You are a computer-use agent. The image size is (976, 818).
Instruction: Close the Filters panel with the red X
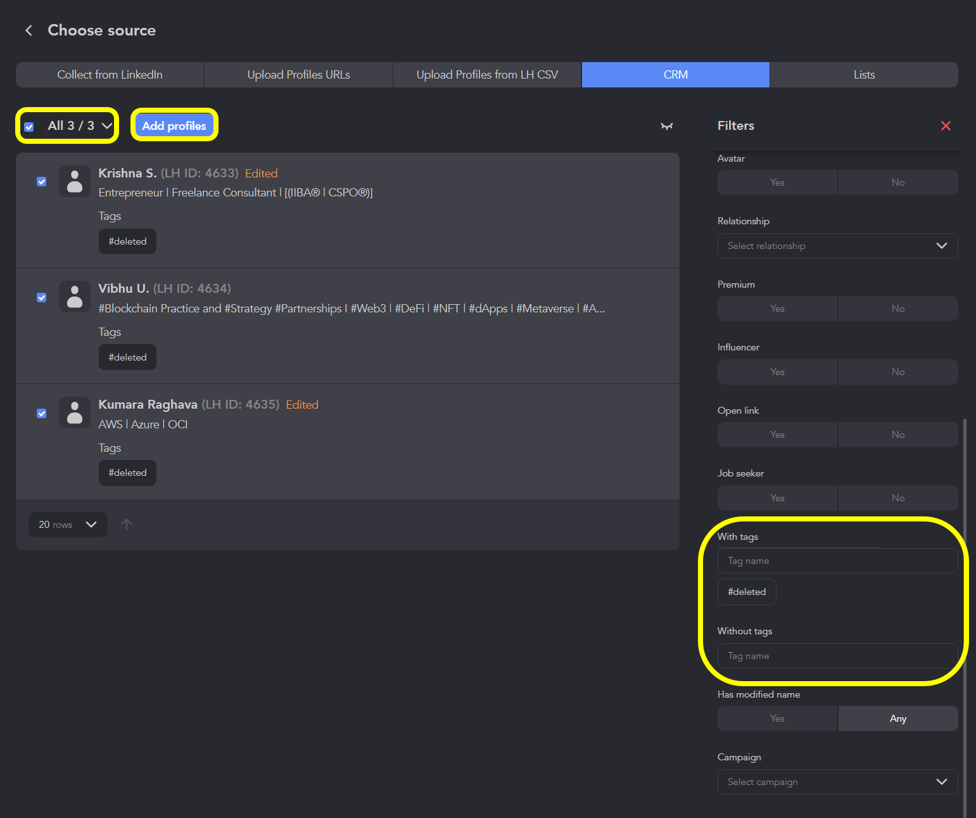pos(946,125)
